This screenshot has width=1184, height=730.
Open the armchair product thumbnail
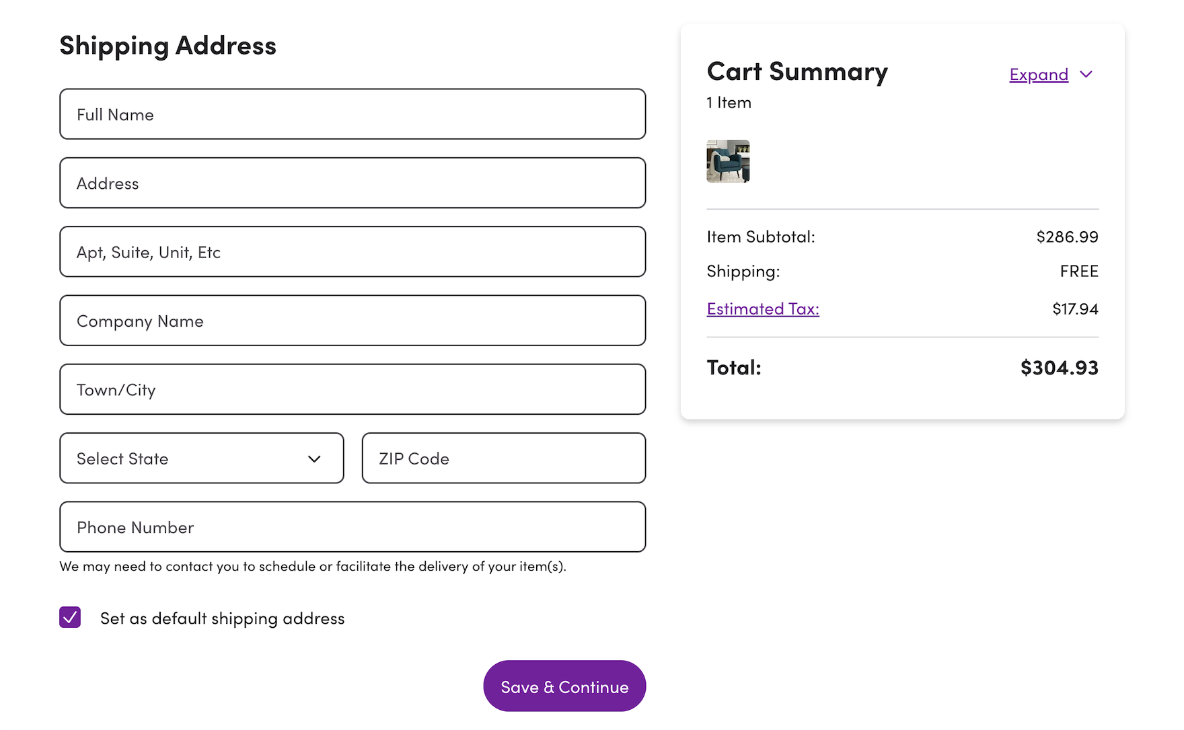pyautogui.click(x=728, y=161)
